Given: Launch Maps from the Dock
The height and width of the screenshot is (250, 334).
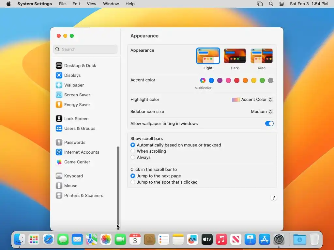Looking at the screenshot, I should pyautogui.click(x=92, y=239).
